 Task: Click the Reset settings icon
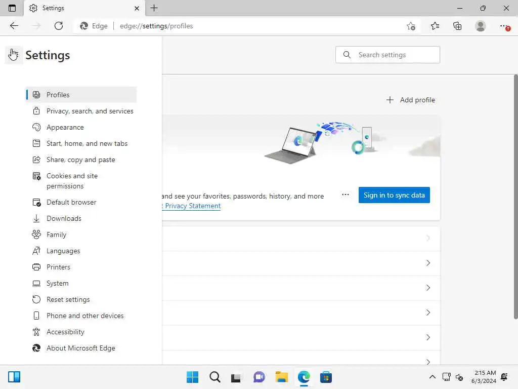coord(36,299)
